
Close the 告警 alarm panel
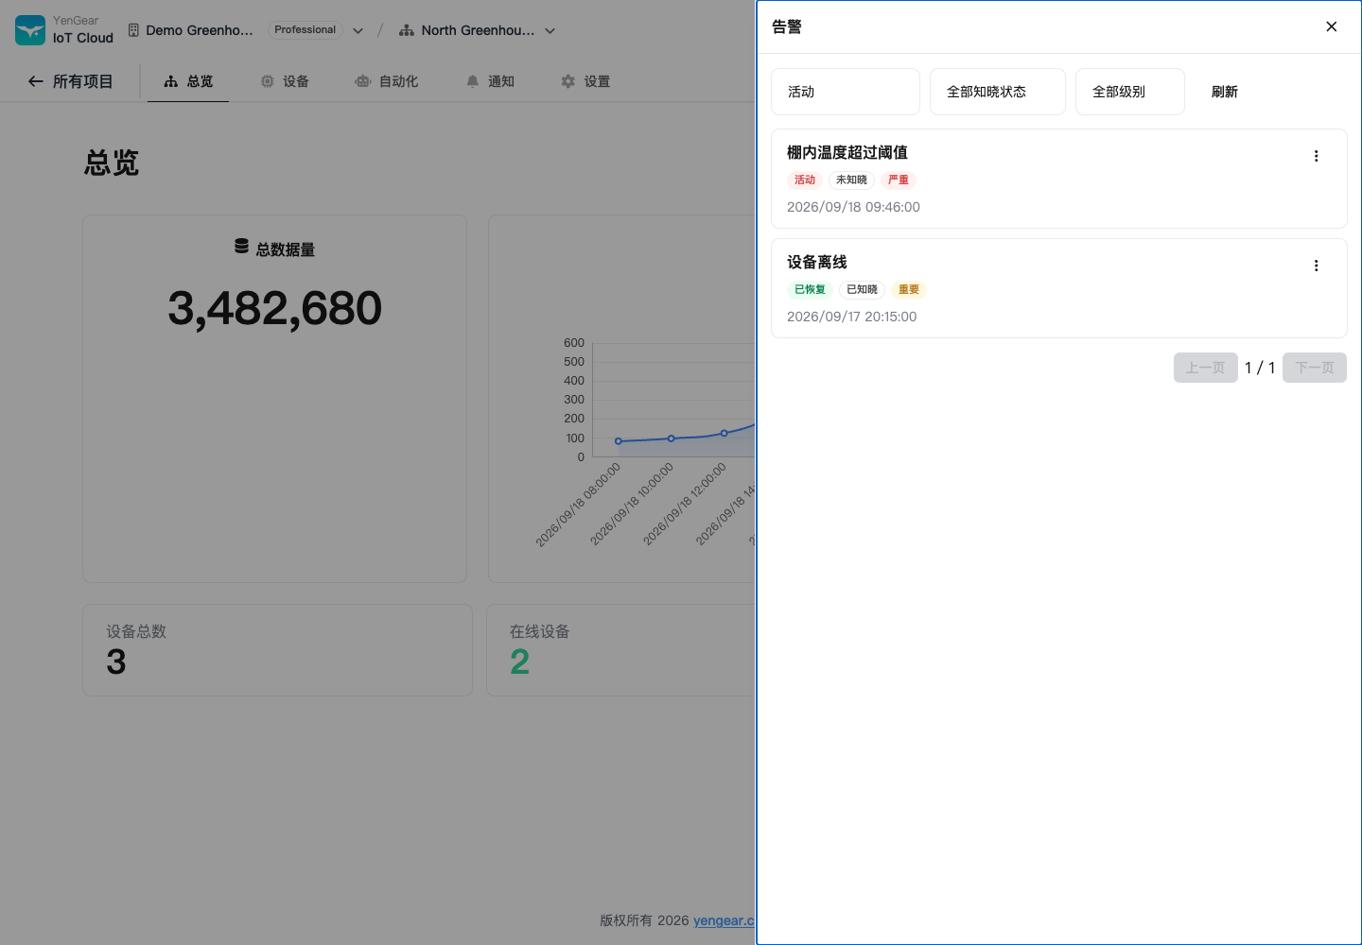coord(1331,26)
